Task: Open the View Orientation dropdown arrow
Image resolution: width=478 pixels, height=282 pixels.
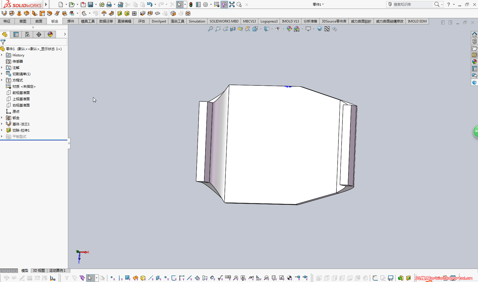Action: coord(261,29)
